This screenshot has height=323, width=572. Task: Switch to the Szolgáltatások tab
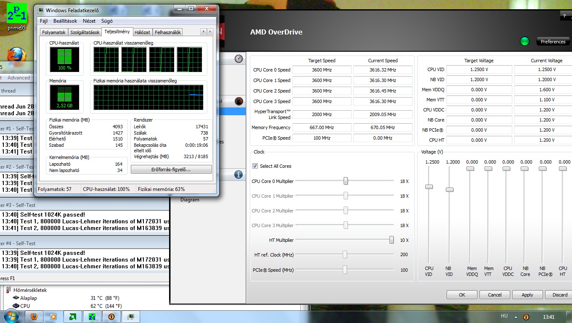point(85,32)
